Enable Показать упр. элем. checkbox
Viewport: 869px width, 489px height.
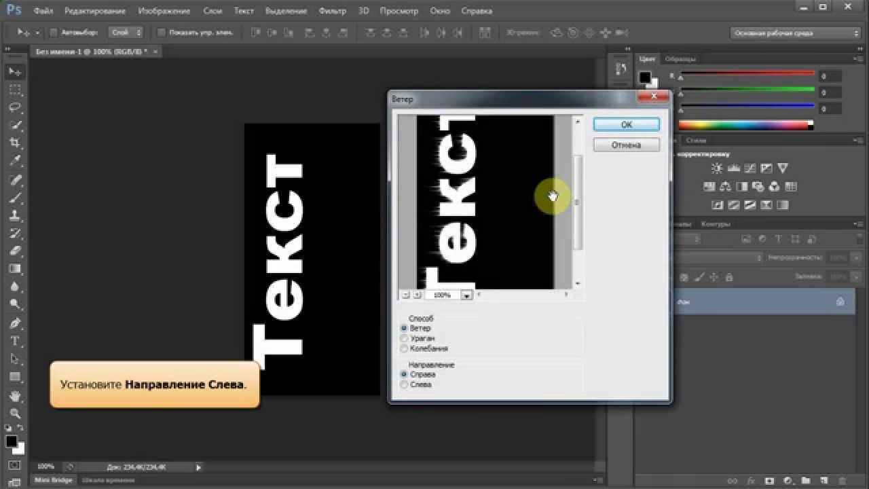pyautogui.click(x=161, y=32)
